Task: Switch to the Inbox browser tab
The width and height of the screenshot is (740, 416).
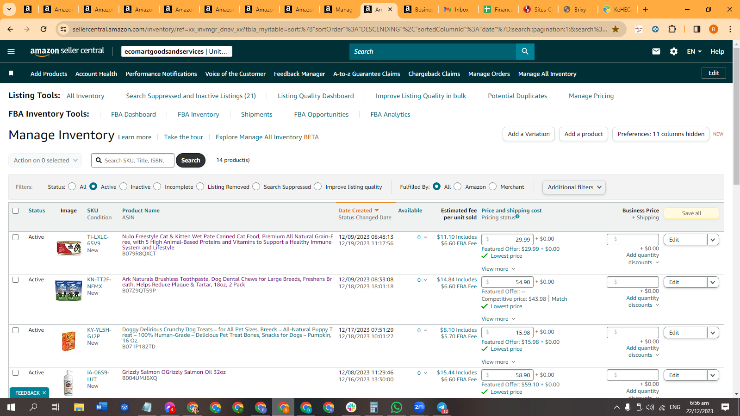Action: 458,9
